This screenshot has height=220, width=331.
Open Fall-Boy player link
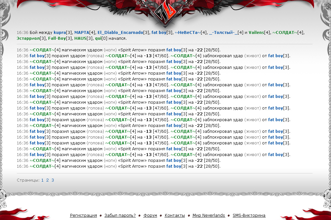[x=57, y=38]
